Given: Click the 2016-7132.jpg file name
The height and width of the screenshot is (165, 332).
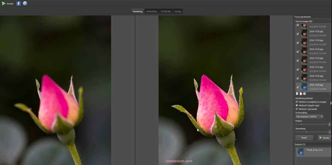Looking at the screenshot, I should [x=316, y=58].
